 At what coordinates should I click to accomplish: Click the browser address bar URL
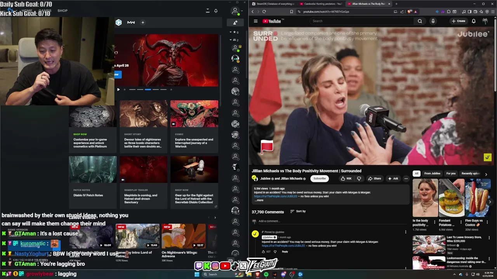tap(326, 12)
